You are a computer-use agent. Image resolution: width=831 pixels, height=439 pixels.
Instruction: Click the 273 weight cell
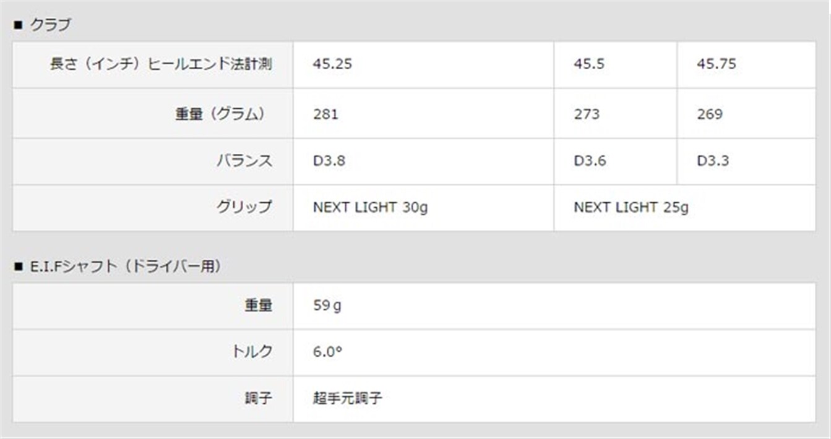587,114
